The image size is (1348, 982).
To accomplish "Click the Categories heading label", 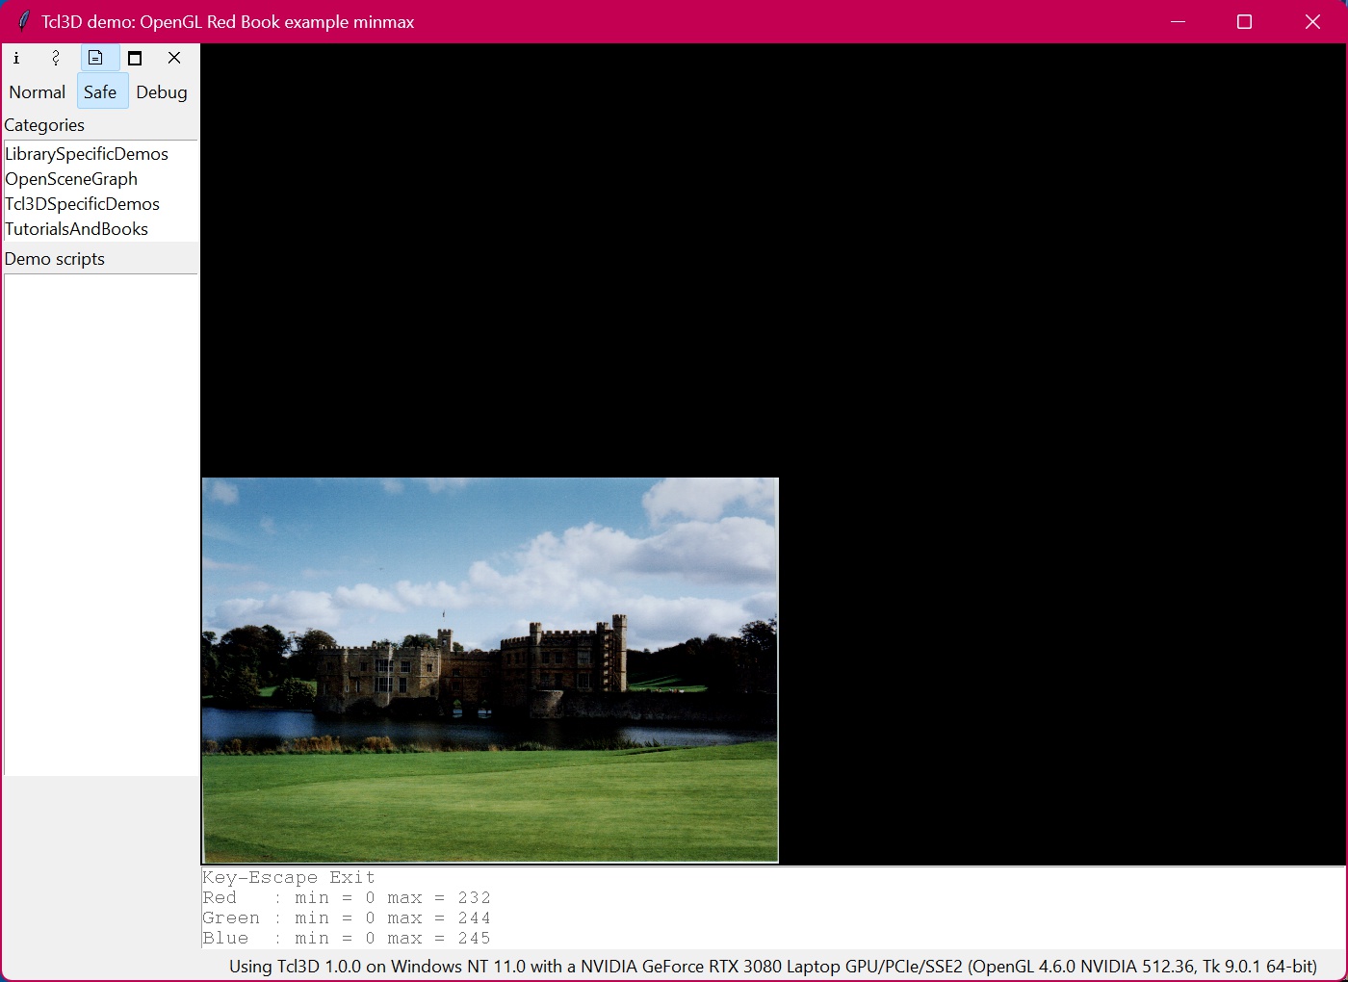I will [x=44, y=125].
